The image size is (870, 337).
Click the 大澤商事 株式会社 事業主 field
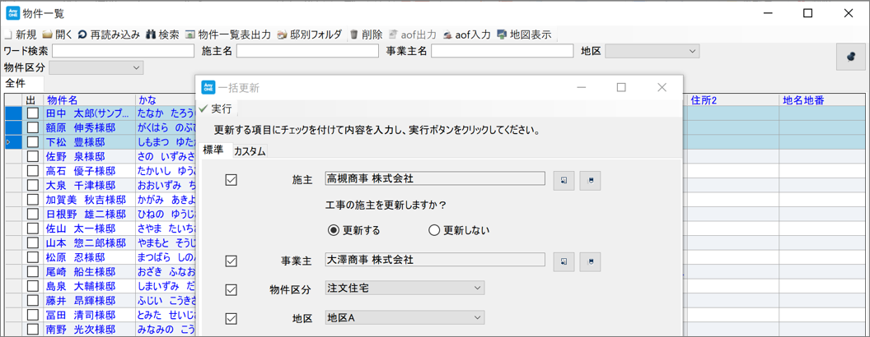(435, 260)
